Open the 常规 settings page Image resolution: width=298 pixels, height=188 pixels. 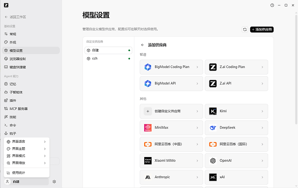coord(31,34)
